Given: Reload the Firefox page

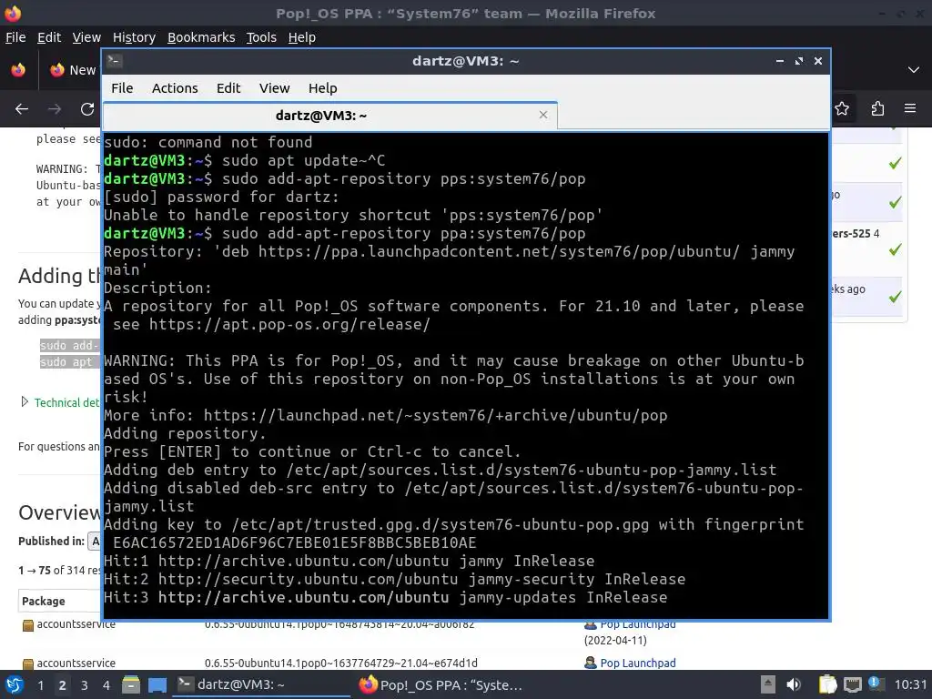Looking at the screenshot, I should click(87, 109).
